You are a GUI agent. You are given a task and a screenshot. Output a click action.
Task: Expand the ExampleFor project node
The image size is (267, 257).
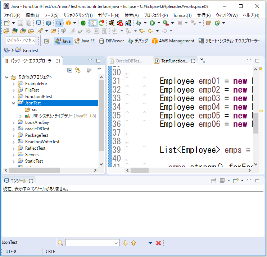[x=14, y=84]
